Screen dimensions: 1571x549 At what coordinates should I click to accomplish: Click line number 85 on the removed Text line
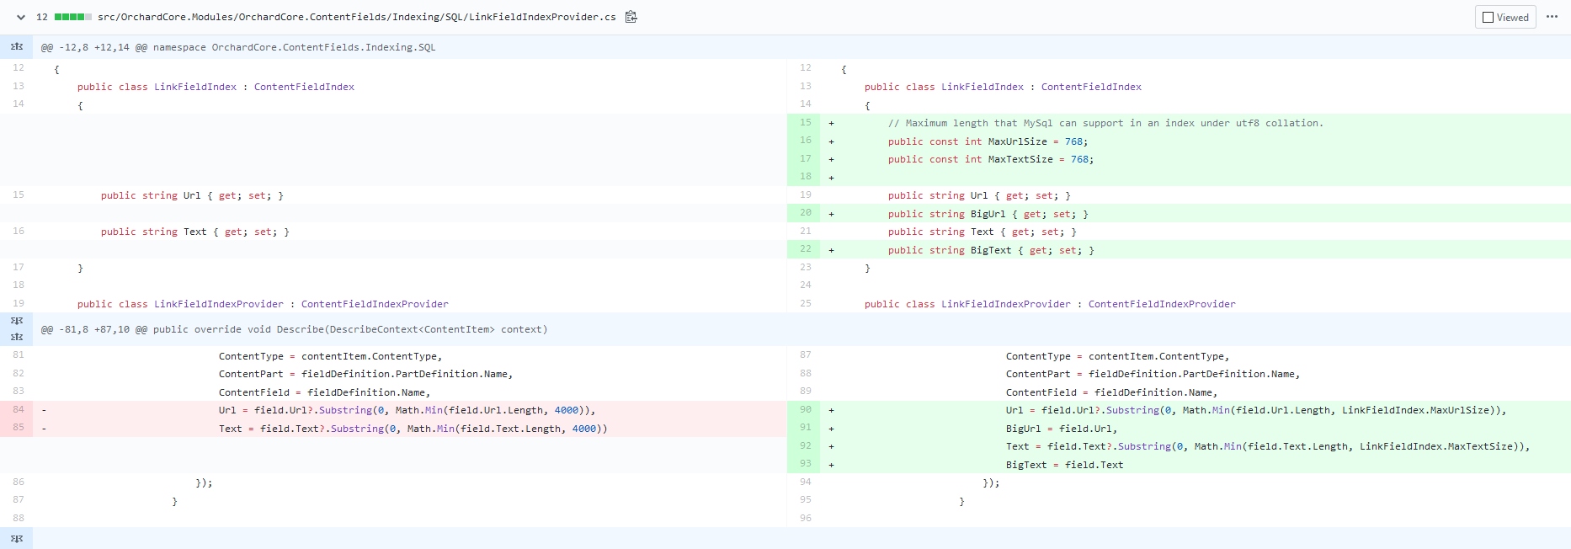click(18, 428)
